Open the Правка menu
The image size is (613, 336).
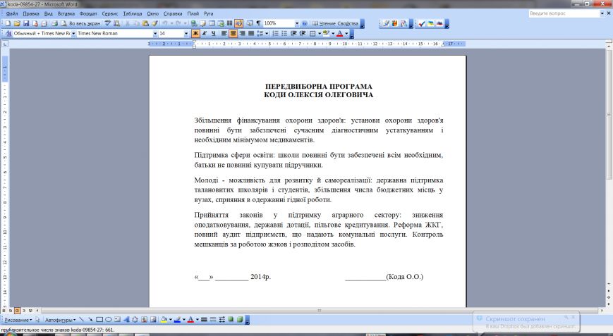click(x=31, y=13)
